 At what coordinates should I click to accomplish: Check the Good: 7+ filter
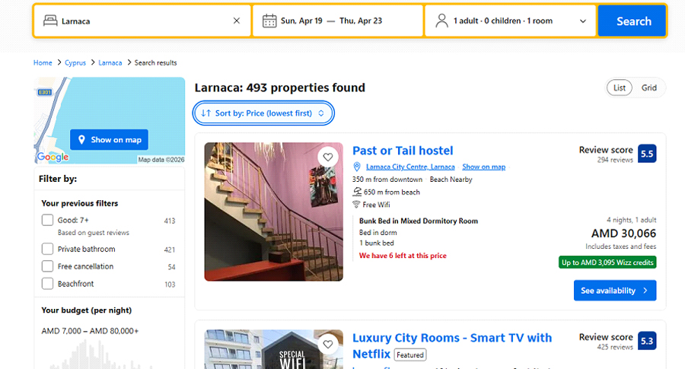[x=48, y=221]
